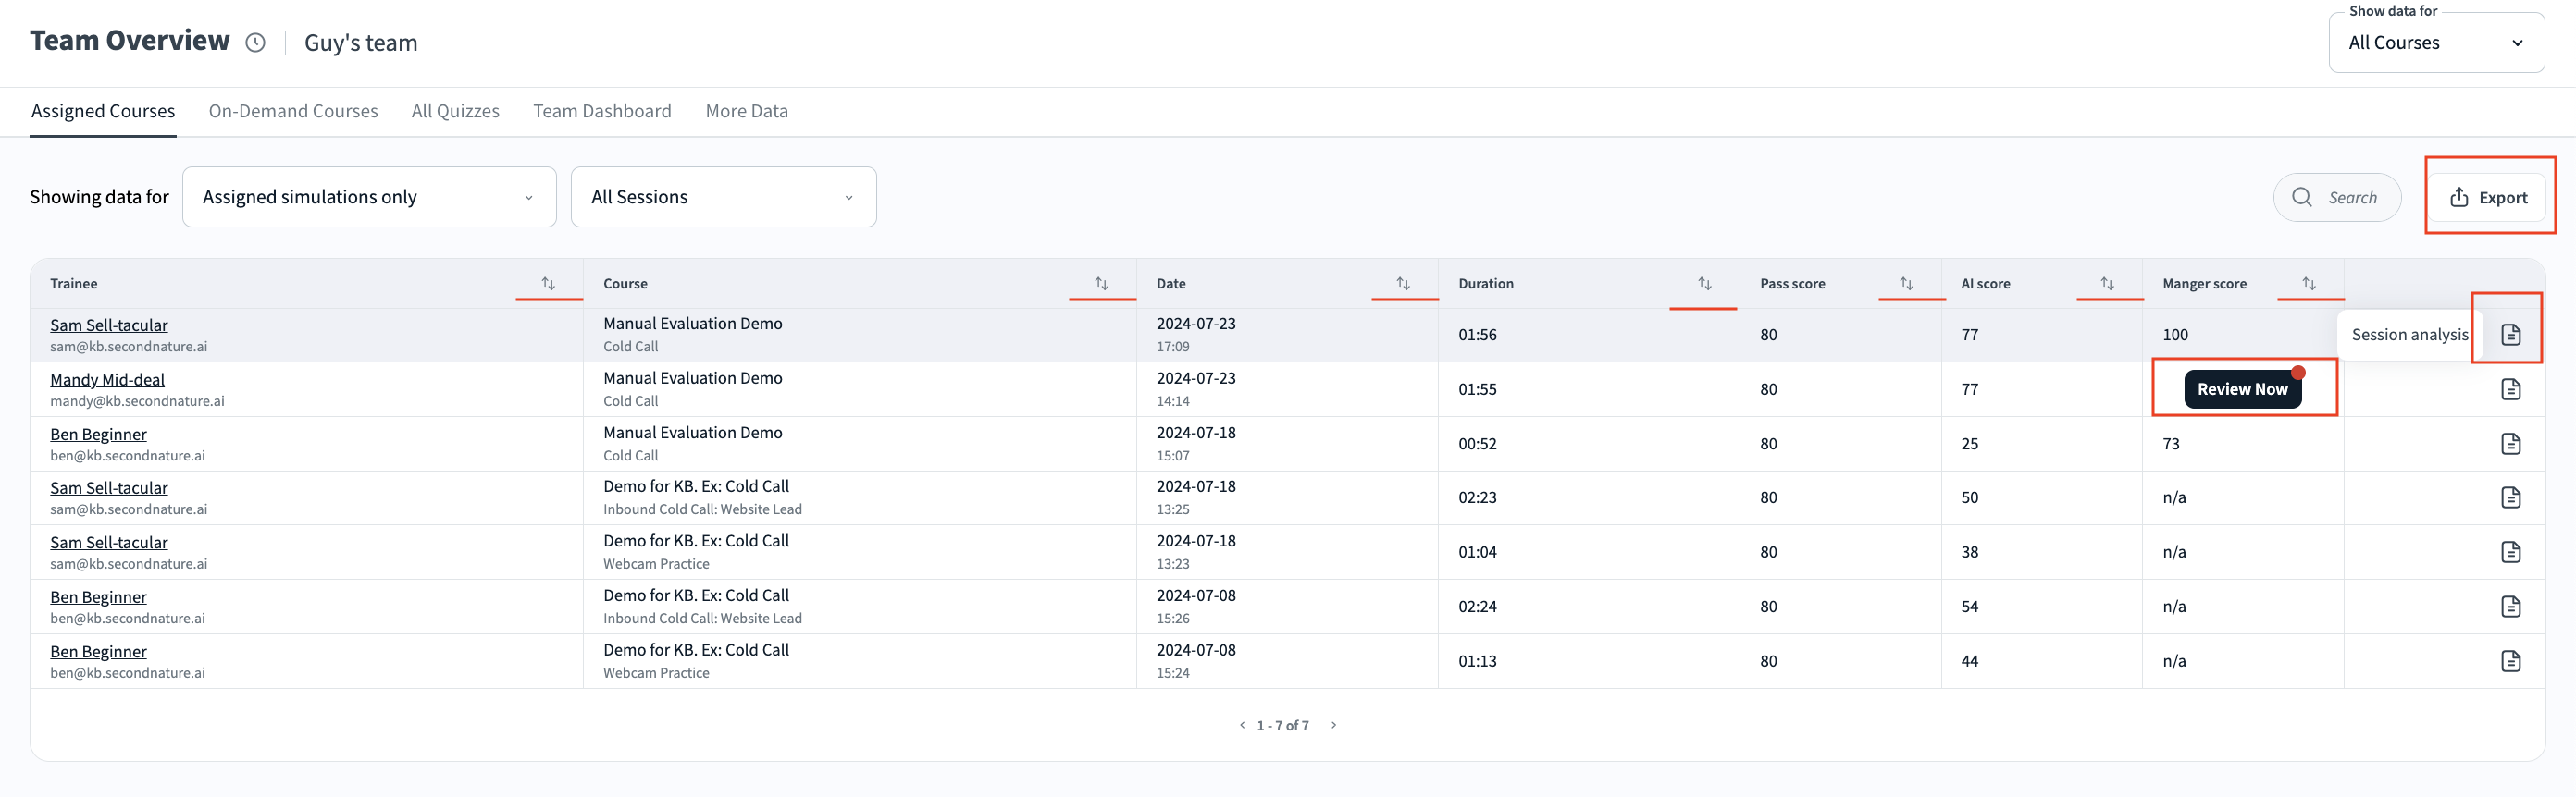2576x797 pixels.
Task: Open Mandy Mid-deal trainee profile link
Action: coord(107,379)
